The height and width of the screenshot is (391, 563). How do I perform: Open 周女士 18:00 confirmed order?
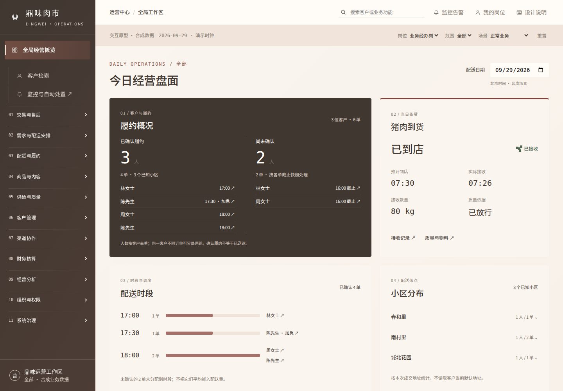click(x=178, y=214)
